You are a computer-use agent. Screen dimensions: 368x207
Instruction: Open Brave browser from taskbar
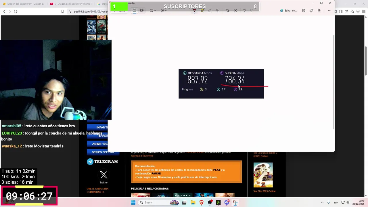(201, 202)
